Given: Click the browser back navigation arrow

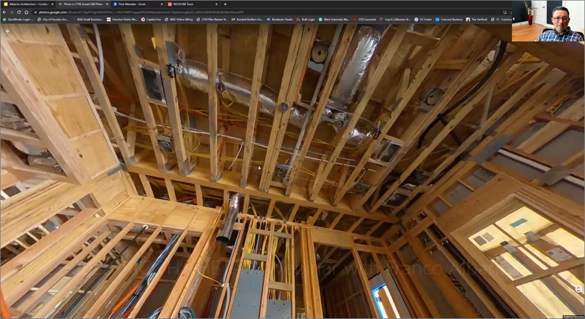Looking at the screenshot, I should (5, 12).
